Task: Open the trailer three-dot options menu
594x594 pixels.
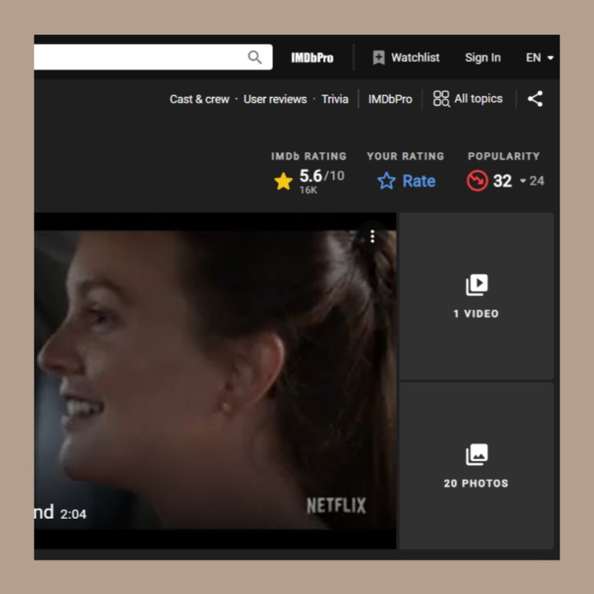Action: click(373, 236)
